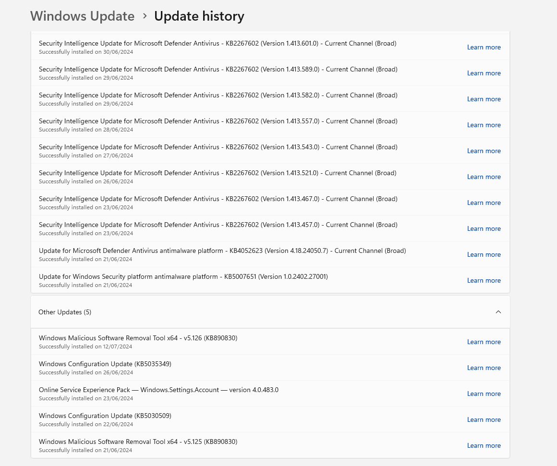Select Windows Configuration Update (KB5030509) title
The width and height of the screenshot is (557, 466).
tap(105, 416)
